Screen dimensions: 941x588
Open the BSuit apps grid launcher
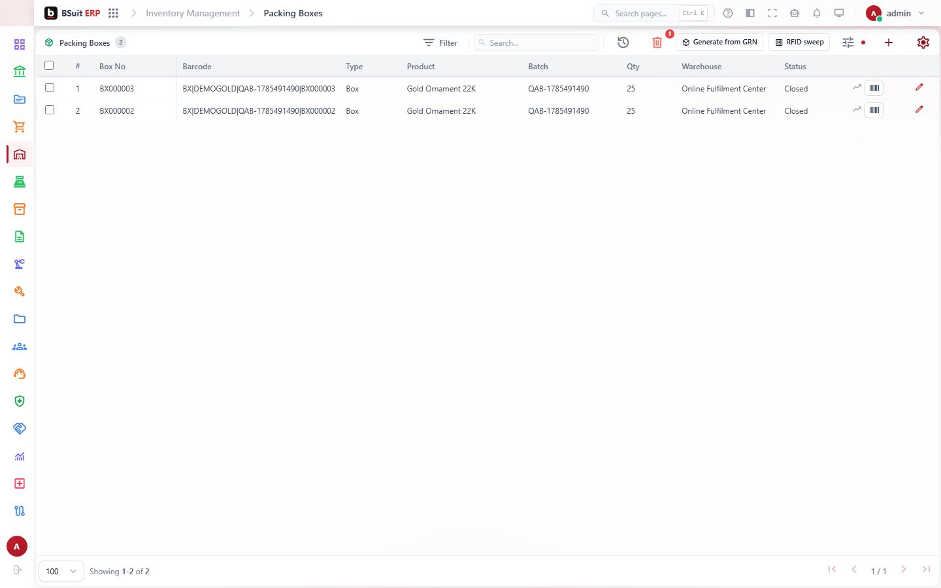(x=113, y=13)
